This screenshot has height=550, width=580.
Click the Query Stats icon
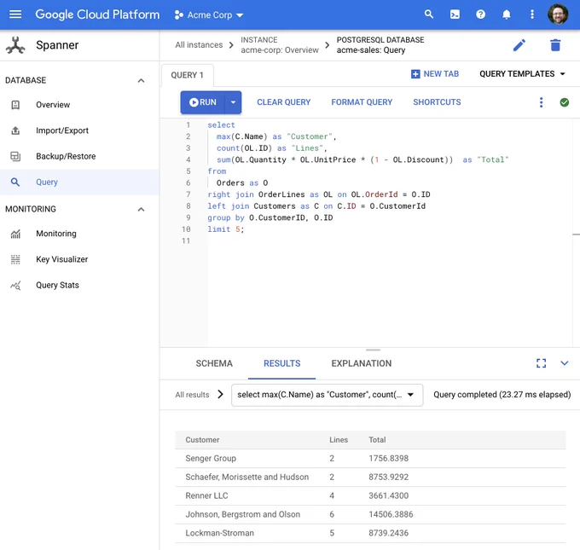pyautogui.click(x=15, y=285)
